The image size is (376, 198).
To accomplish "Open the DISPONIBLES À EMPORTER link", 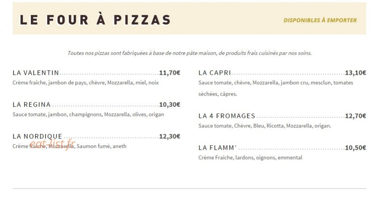I will coord(320,20).
